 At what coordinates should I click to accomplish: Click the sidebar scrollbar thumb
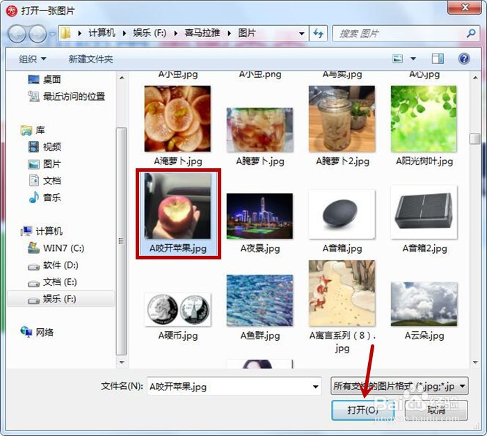click(122, 241)
